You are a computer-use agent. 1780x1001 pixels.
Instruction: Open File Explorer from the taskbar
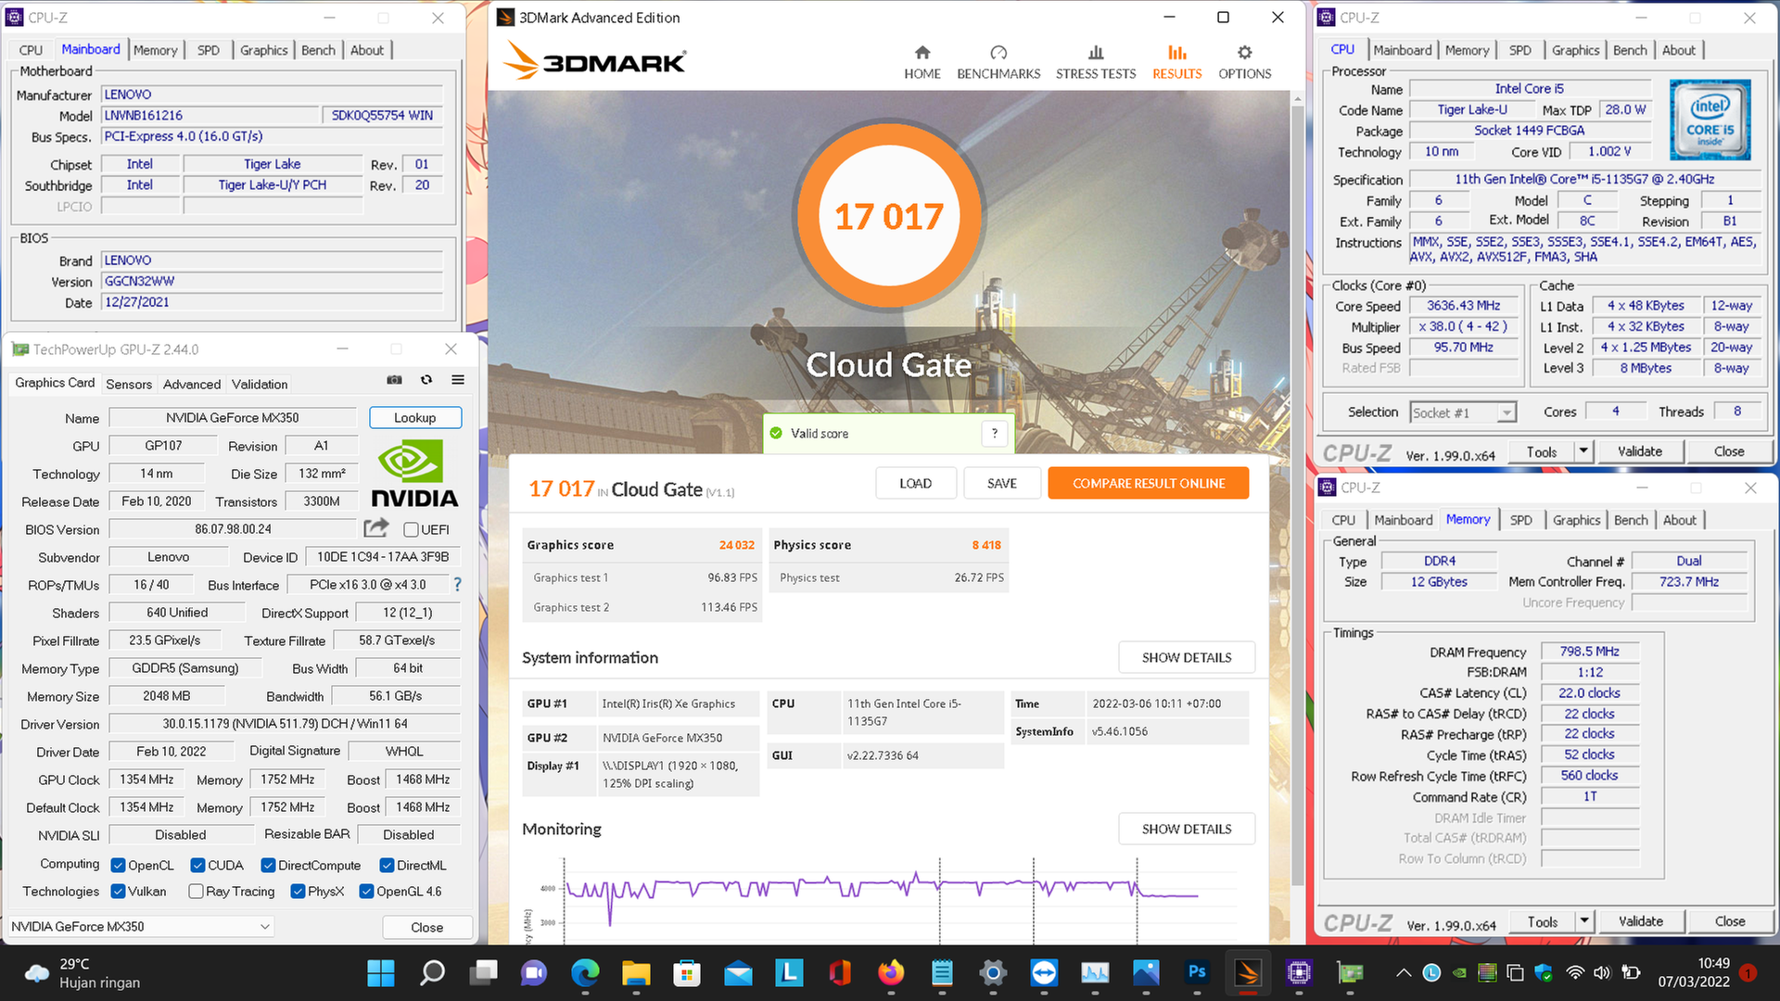click(636, 973)
